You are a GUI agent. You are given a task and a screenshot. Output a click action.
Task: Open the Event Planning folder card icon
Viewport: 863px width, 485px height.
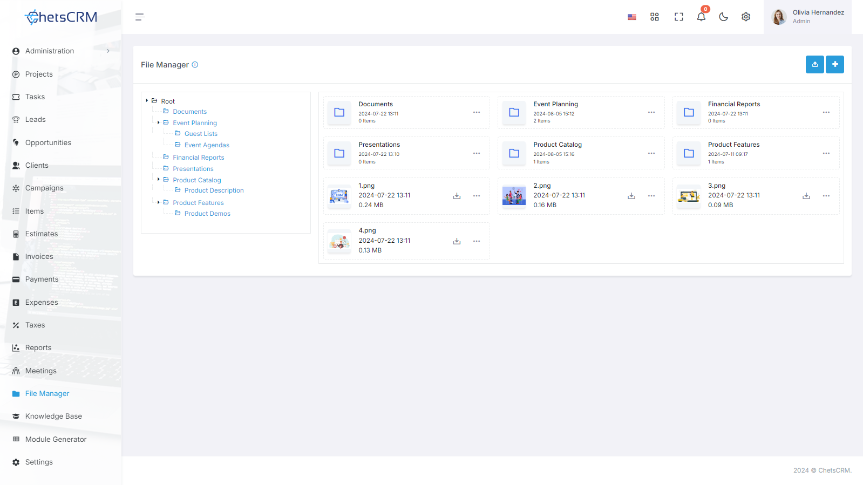514,112
